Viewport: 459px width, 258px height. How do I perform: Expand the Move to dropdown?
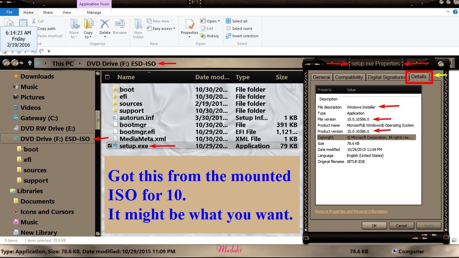click(74, 37)
